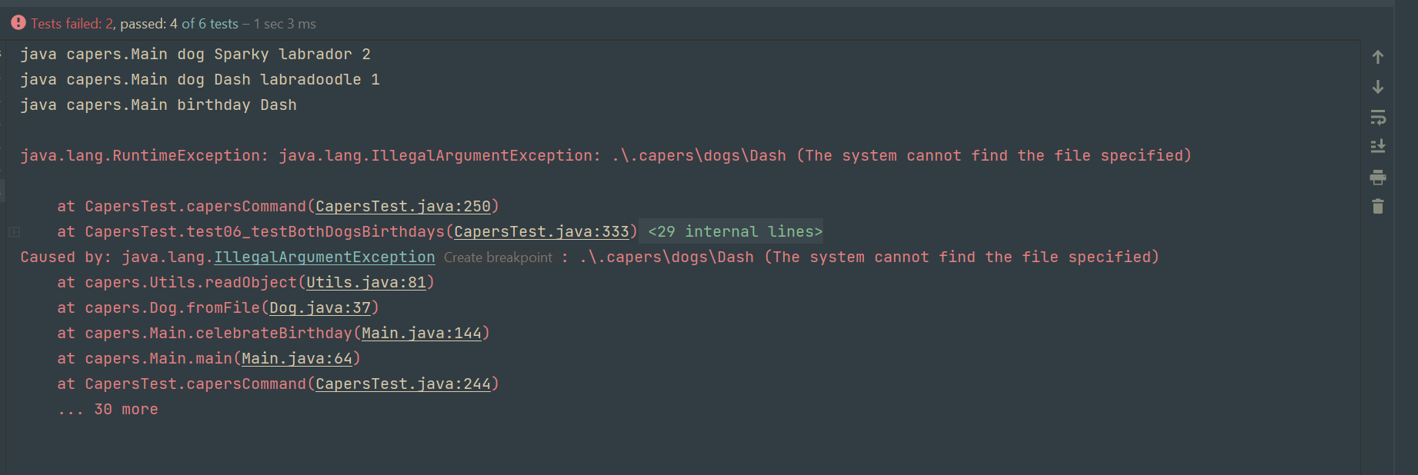
Task: Print the console output with printer icon
Action: point(1377,178)
